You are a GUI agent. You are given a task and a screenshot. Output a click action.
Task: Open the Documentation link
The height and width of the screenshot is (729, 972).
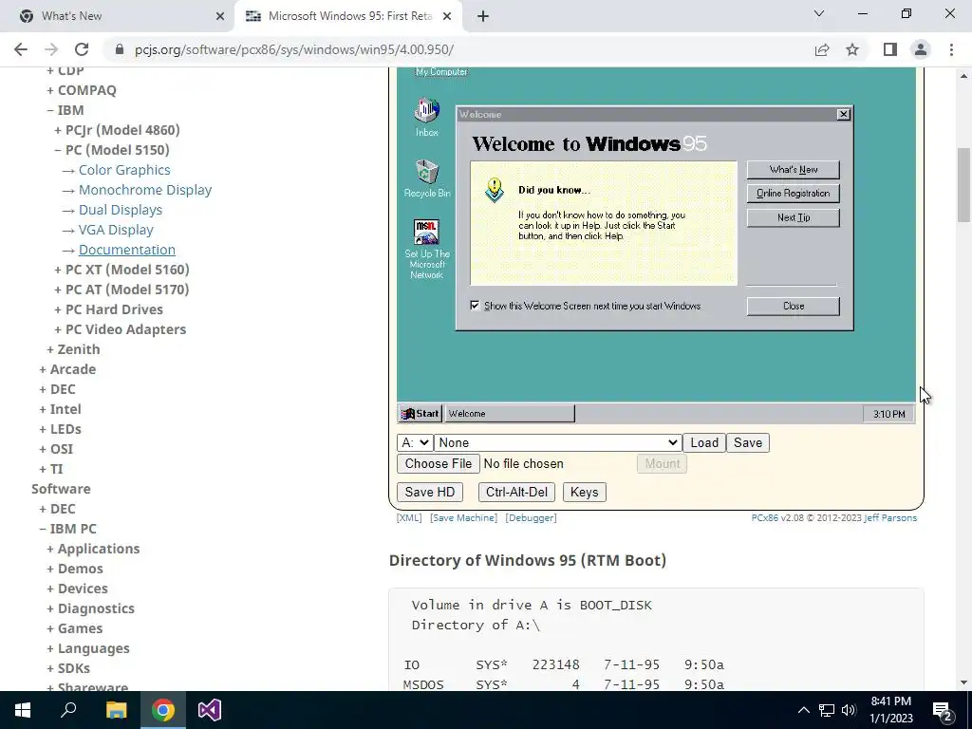(127, 250)
